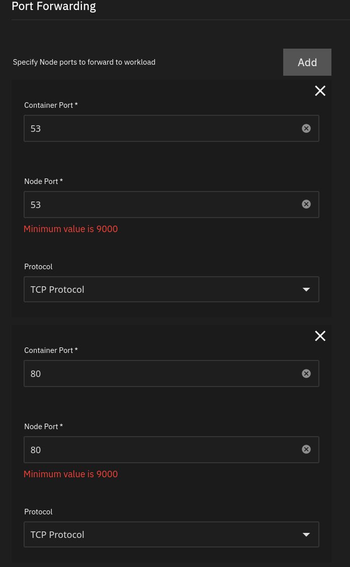Remove the second port forwarding entry
350x567 pixels.
click(x=320, y=336)
